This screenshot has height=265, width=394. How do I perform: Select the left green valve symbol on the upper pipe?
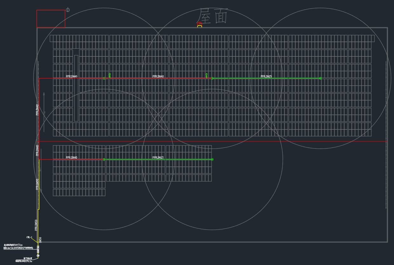(110, 76)
